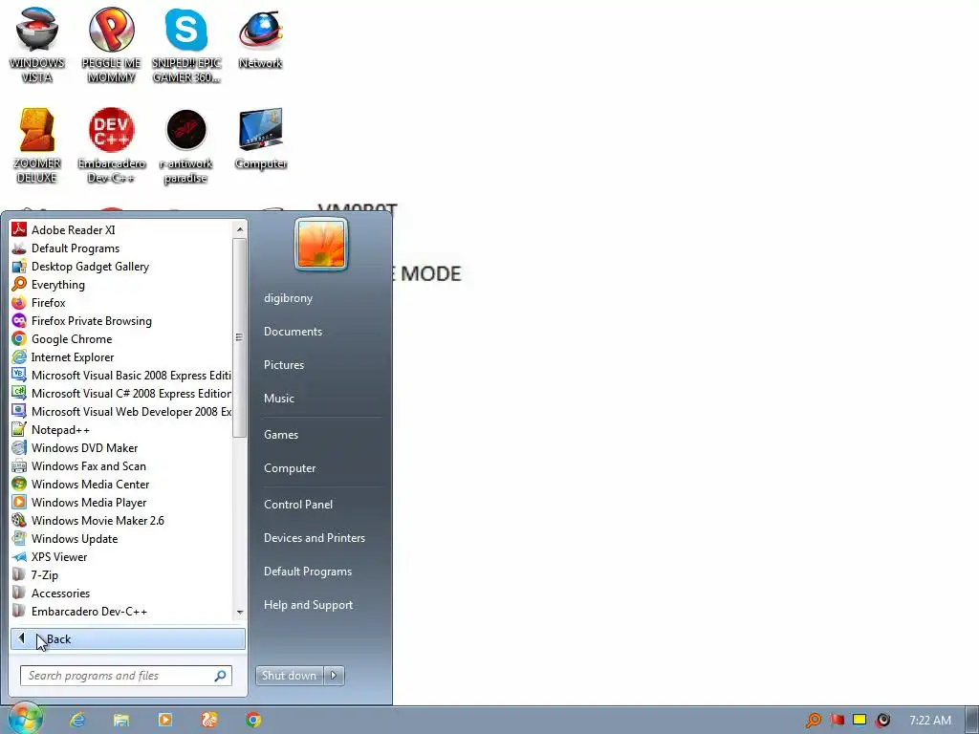Select the Embarcadero Dev-C++ desktop icon
Viewport: 979px width, 734px height.
(x=111, y=145)
